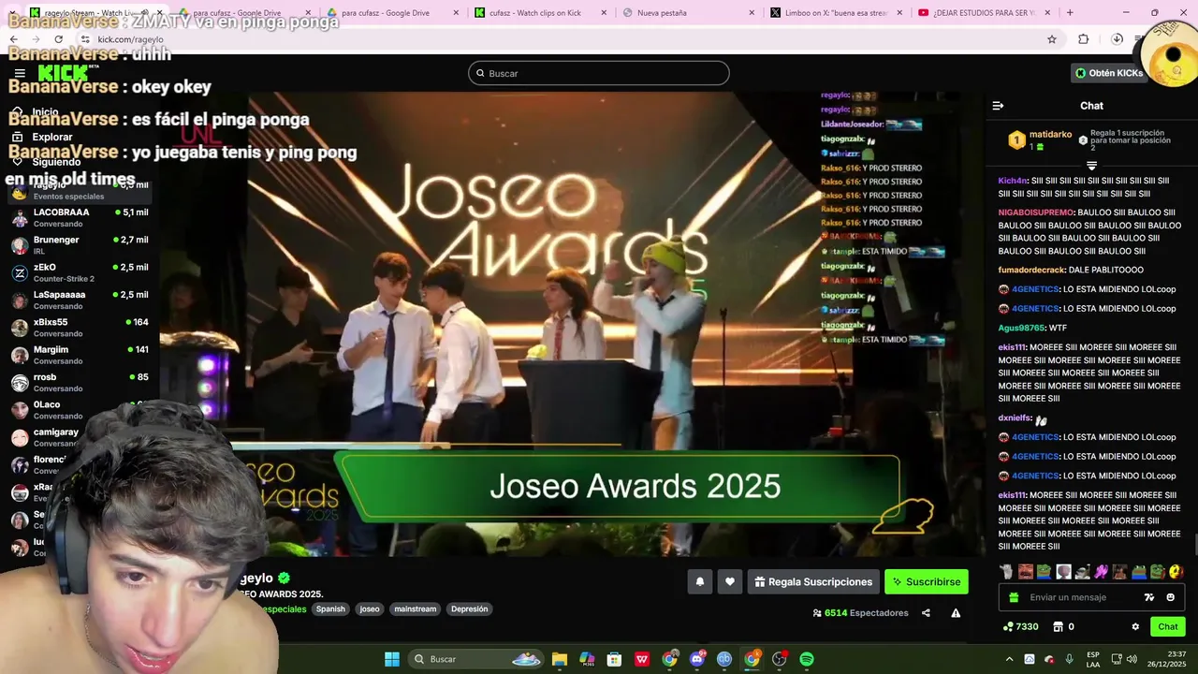
Task: Select the mainstream tag
Action: (415, 608)
